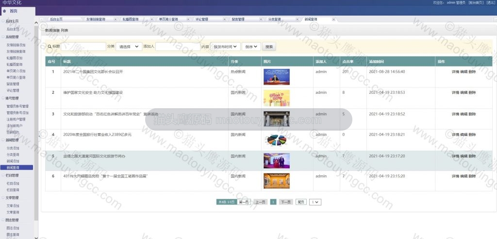
Task: Collapse the 新闻管理 sidebar group
Action: 3,140
